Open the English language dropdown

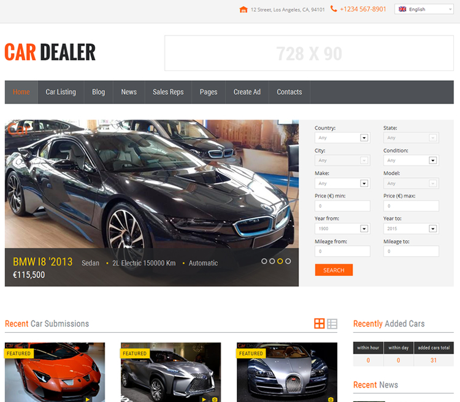[424, 9]
